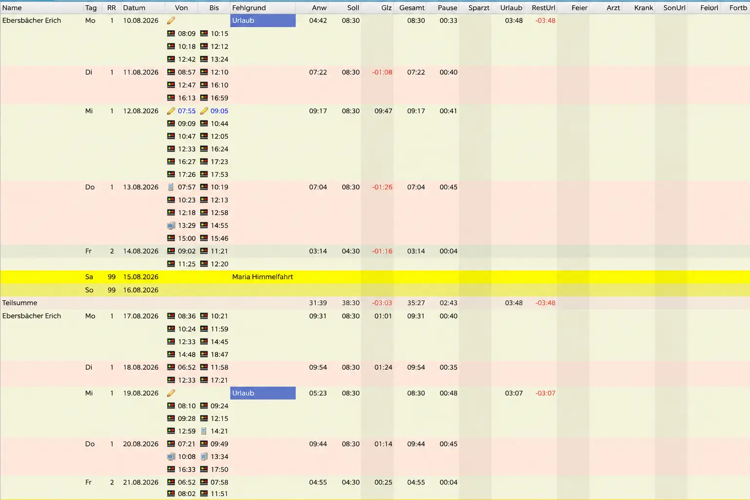Click the pencil edit icon in the 19.08.2026 row

(x=171, y=393)
